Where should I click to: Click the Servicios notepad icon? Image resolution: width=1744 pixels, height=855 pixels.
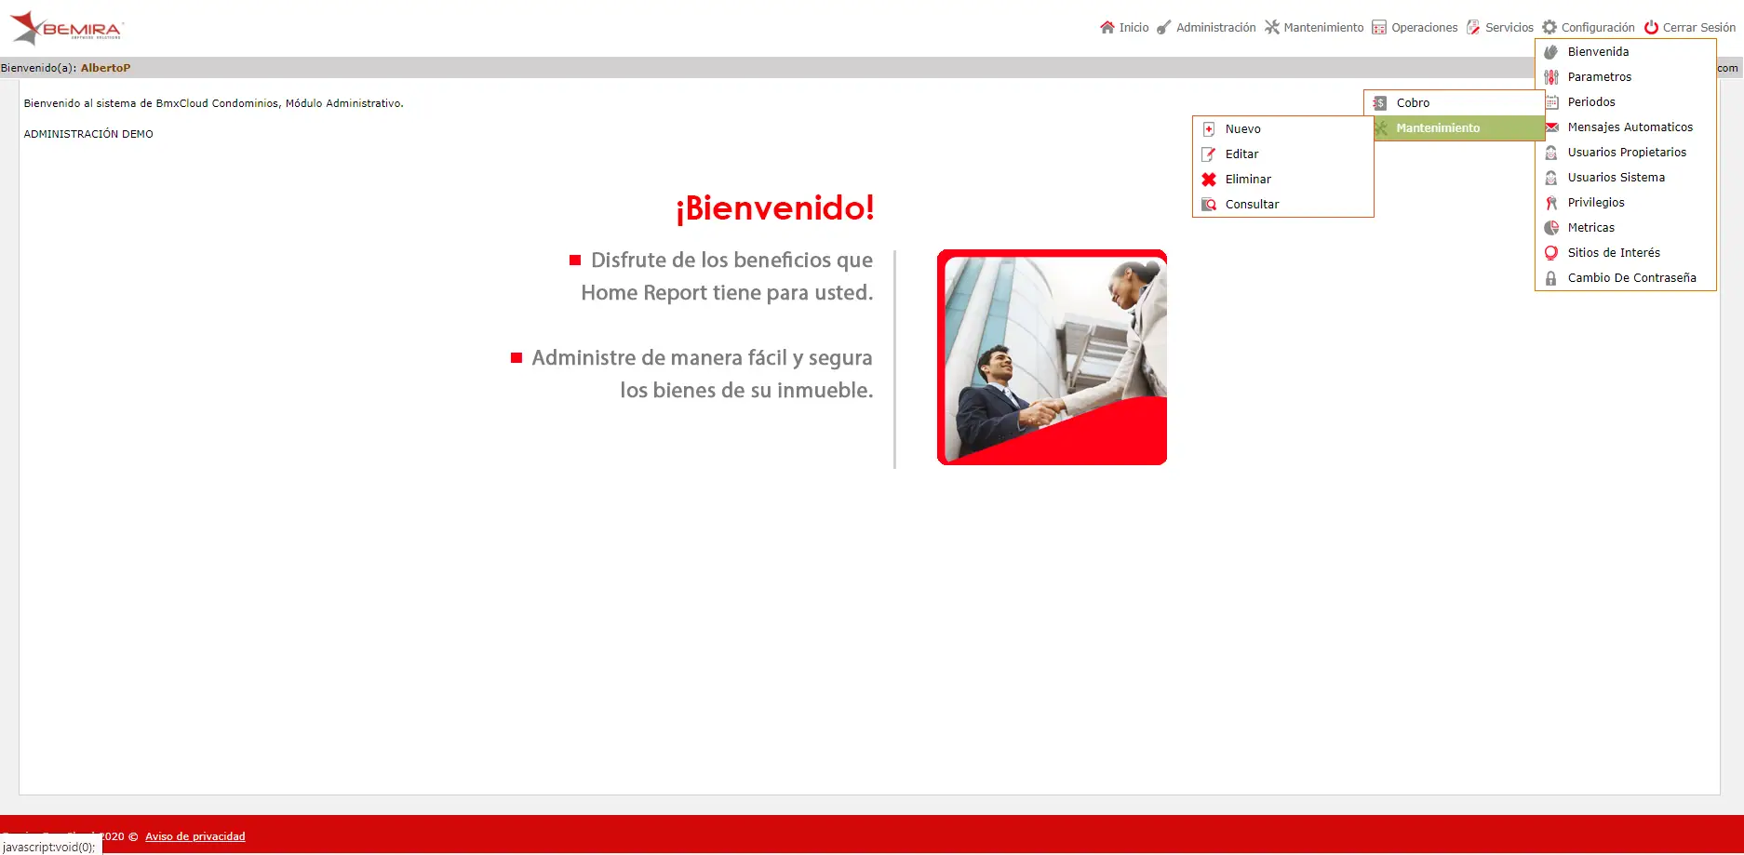[x=1473, y=27]
